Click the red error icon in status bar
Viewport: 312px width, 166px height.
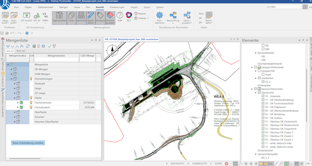pos(226,164)
